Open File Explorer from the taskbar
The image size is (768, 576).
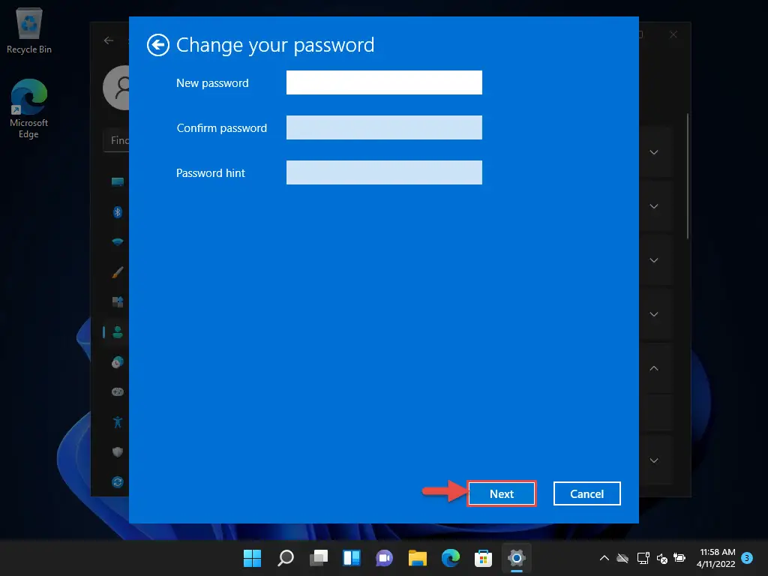click(418, 558)
